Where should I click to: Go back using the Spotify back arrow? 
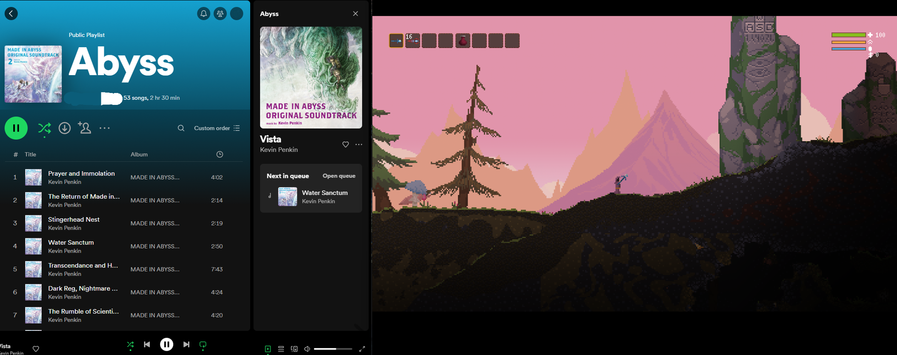[x=11, y=14]
